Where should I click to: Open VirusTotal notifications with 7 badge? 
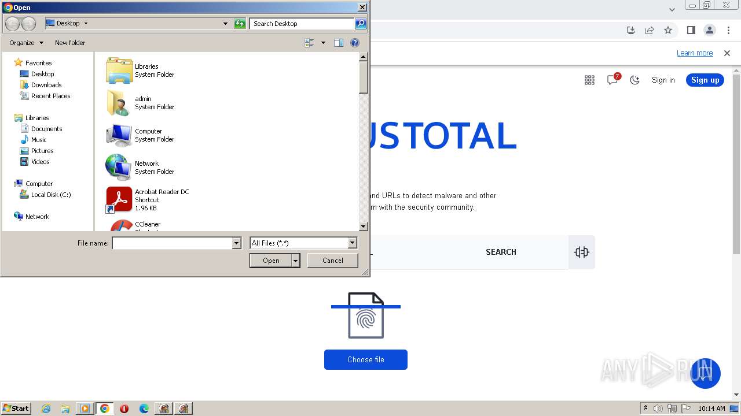click(613, 80)
